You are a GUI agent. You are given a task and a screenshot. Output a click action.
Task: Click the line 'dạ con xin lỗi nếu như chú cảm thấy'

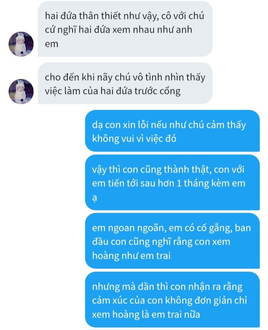click(x=169, y=125)
